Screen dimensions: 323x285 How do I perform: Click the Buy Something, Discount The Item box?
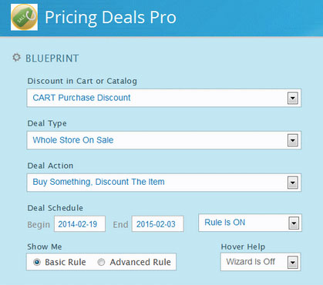(x=164, y=183)
